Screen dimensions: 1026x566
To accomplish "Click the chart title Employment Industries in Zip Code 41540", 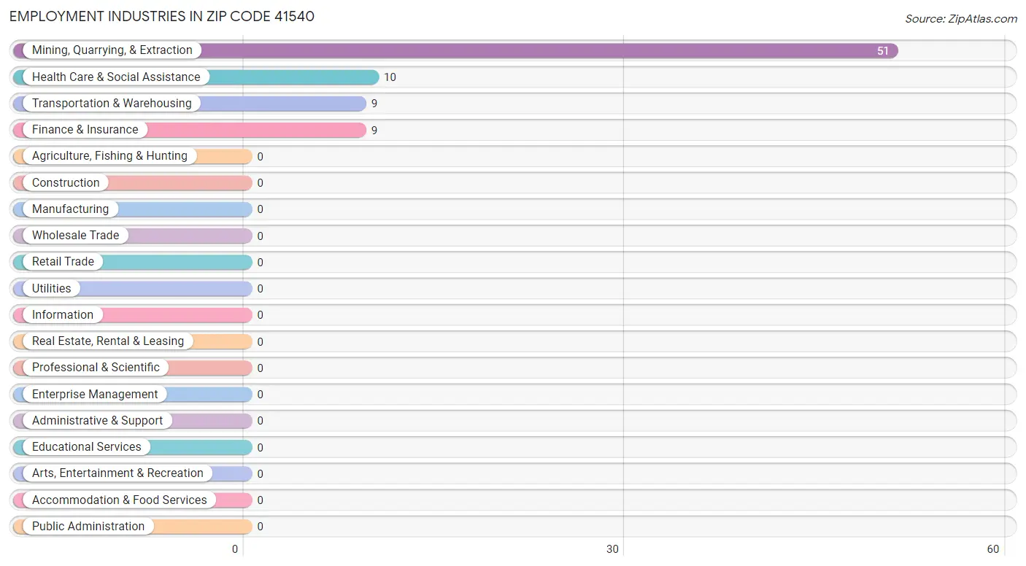I will (162, 16).
